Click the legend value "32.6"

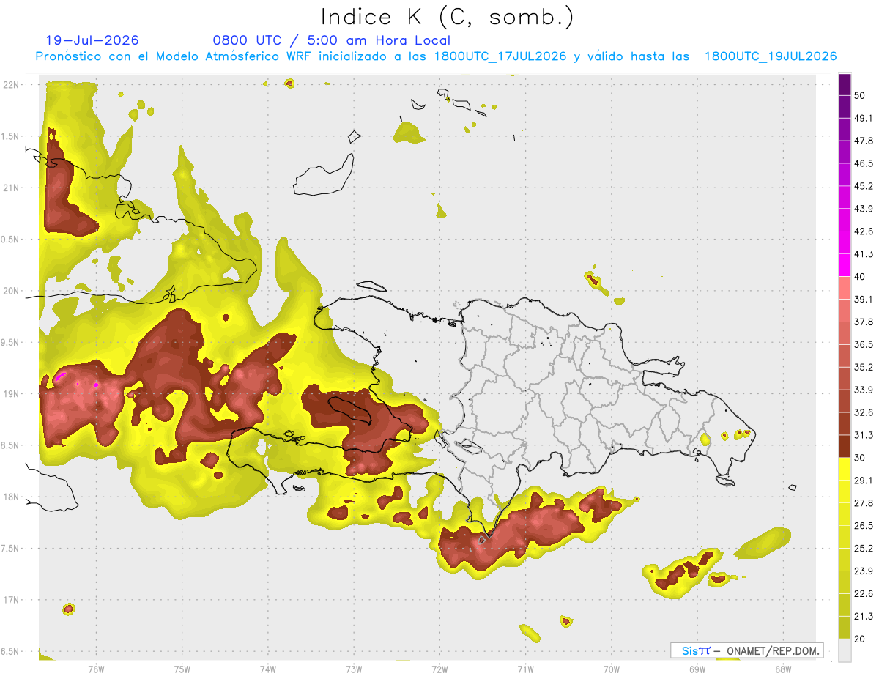[x=864, y=412]
